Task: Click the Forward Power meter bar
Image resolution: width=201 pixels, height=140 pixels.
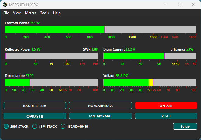Action: tap(100, 30)
